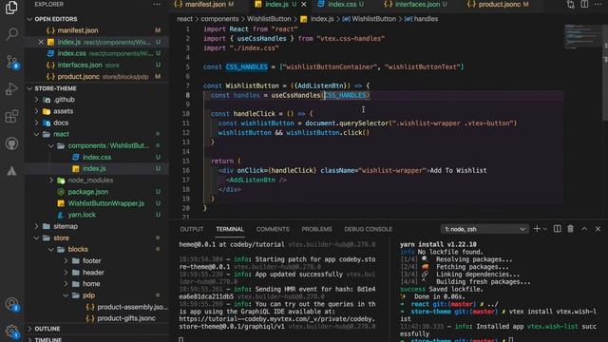608x342 pixels.
Task: Expand the header folder
Action: (97, 273)
